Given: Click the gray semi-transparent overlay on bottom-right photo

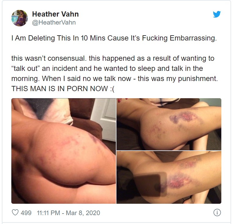Looking at the screenshot, I should point(150,184).
